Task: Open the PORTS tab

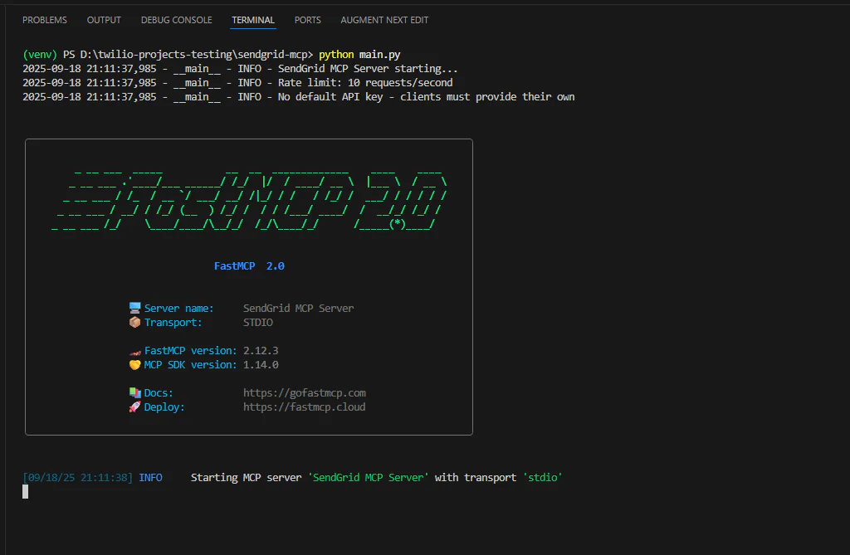Action: [x=307, y=19]
